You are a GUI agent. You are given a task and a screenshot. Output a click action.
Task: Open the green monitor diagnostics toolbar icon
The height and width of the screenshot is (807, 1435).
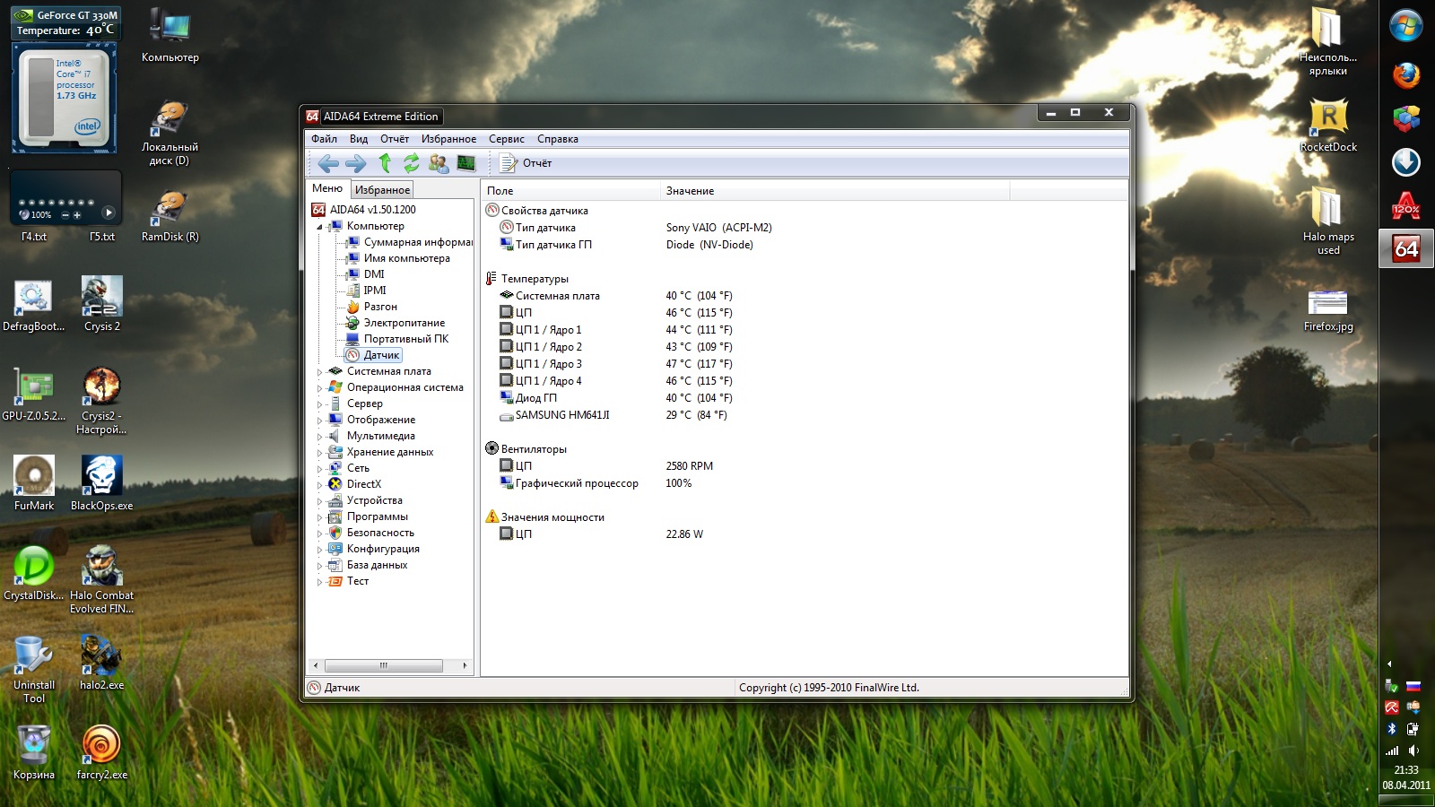pos(466,162)
